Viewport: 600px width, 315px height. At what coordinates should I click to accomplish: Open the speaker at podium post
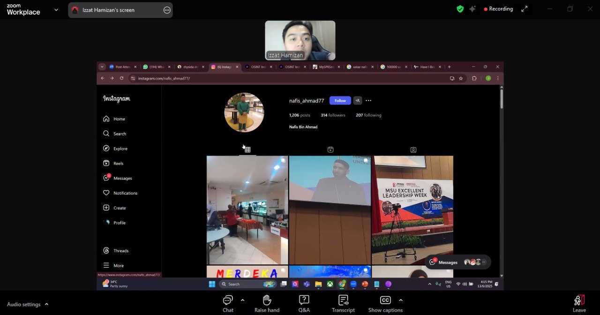coord(330,210)
